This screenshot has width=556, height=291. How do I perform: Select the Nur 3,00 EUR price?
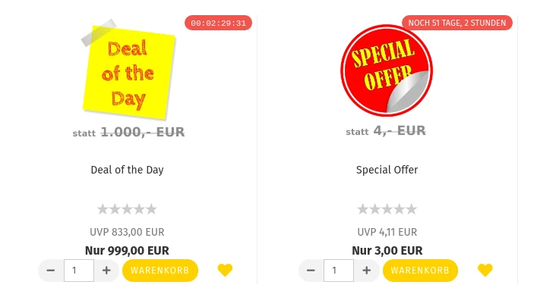point(387,251)
